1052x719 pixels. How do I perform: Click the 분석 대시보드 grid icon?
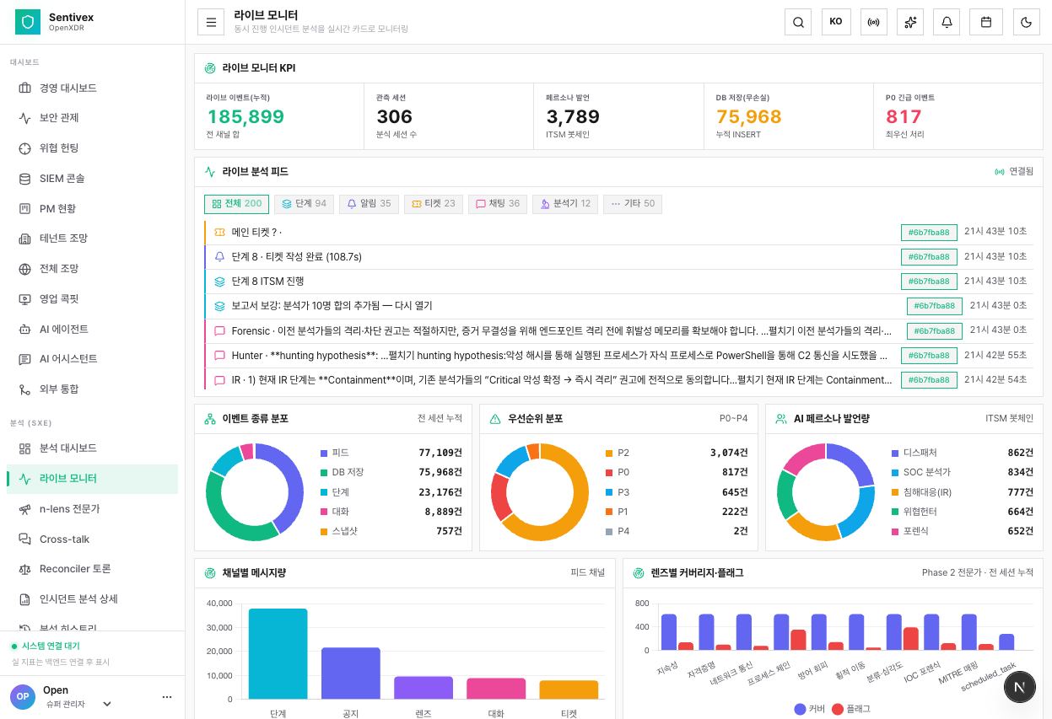[x=24, y=448]
